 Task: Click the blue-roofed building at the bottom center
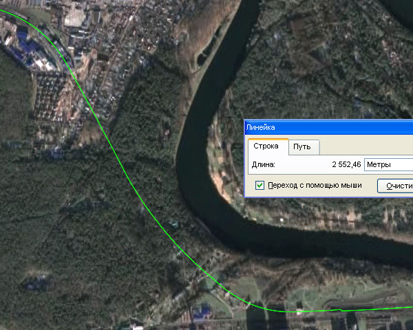(202, 313)
